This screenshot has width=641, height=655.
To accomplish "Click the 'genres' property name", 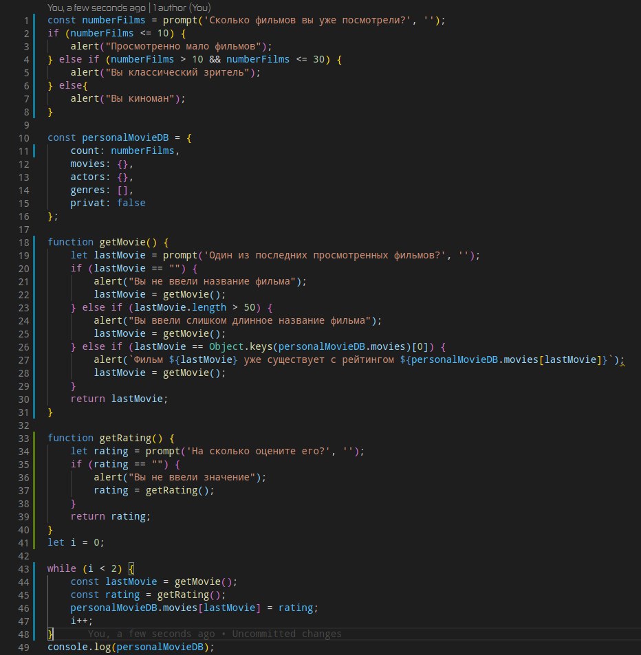I will click(x=87, y=190).
